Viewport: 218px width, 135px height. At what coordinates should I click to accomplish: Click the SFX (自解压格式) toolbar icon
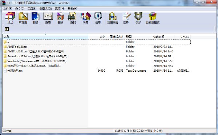tap(153, 18)
